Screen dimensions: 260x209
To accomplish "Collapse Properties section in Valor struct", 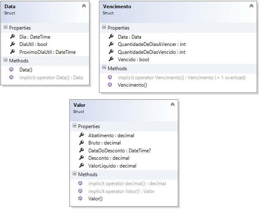I will (x=74, y=126).
